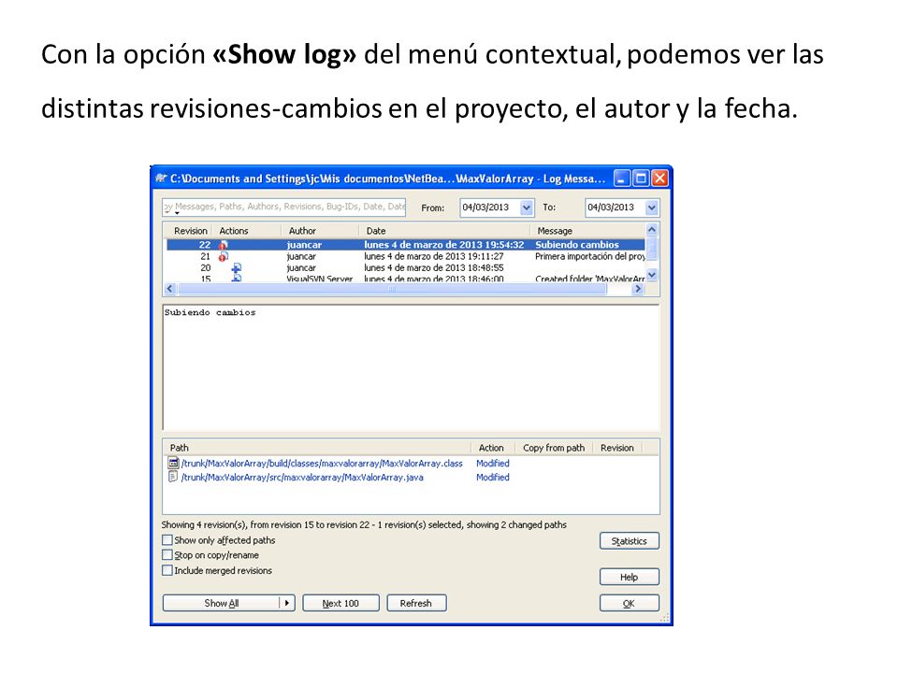Click the Message column header

pos(588,231)
